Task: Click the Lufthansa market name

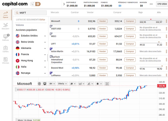Action: click(56, 75)
